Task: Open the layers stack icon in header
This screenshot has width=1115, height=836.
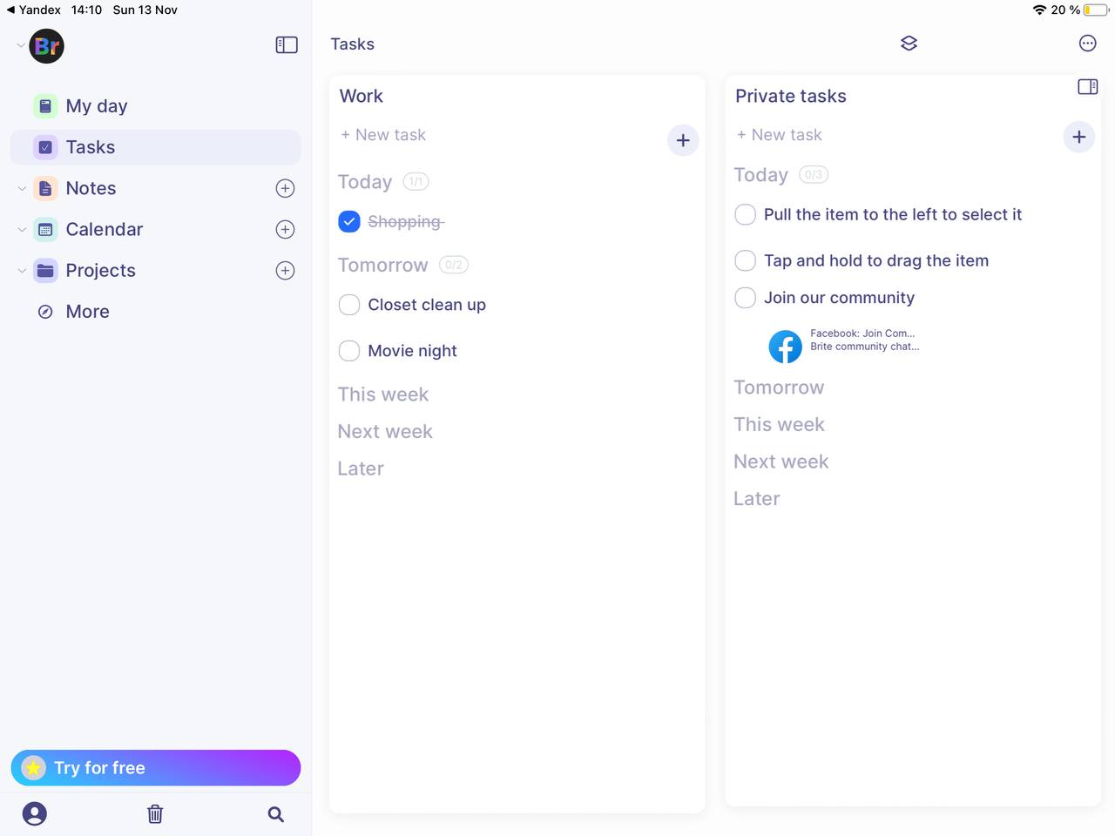Action: pyautogui.click(x=909, y=44)
